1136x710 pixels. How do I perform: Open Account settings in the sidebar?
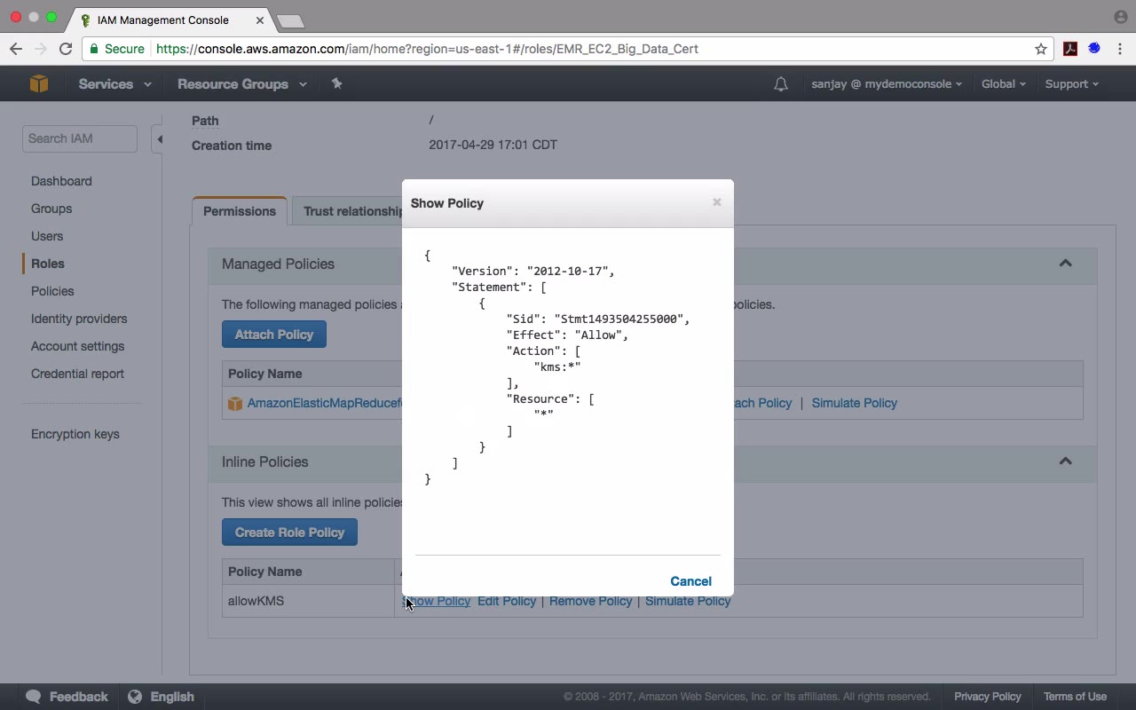tap(77, 346)
